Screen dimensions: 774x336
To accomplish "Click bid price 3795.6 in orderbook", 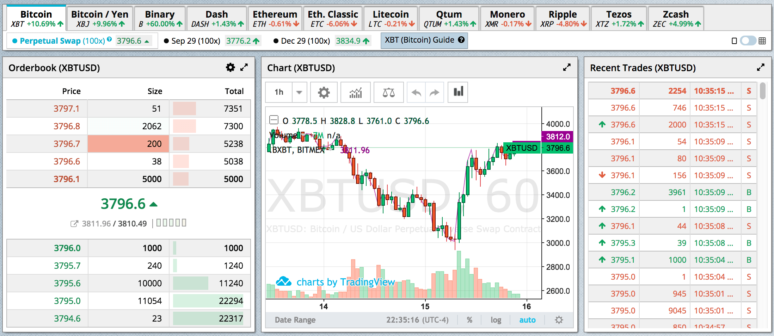I will (x=67, y=283).
